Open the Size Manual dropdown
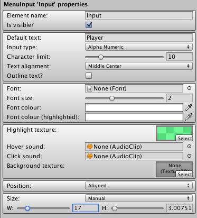 139,198
